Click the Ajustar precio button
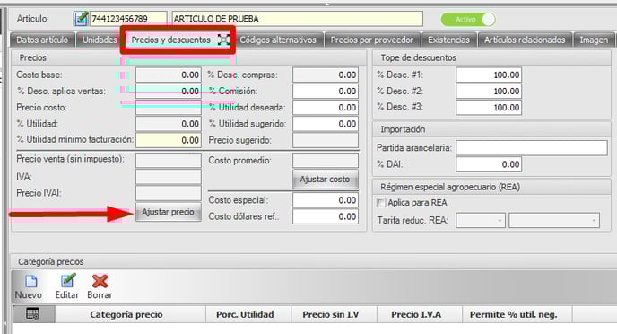Image resolution: width=617 pixels, height=334 pixels. tap(168, 212)
